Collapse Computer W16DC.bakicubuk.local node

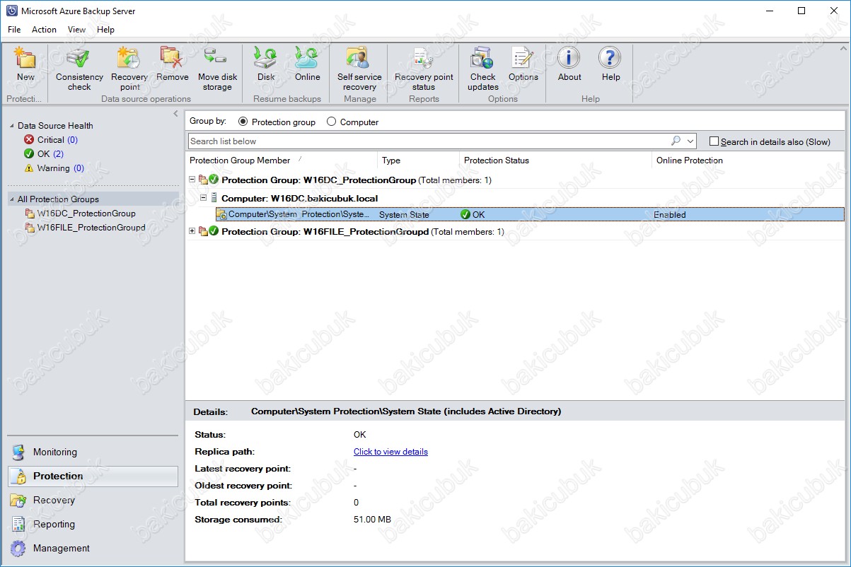click(204, 198)
